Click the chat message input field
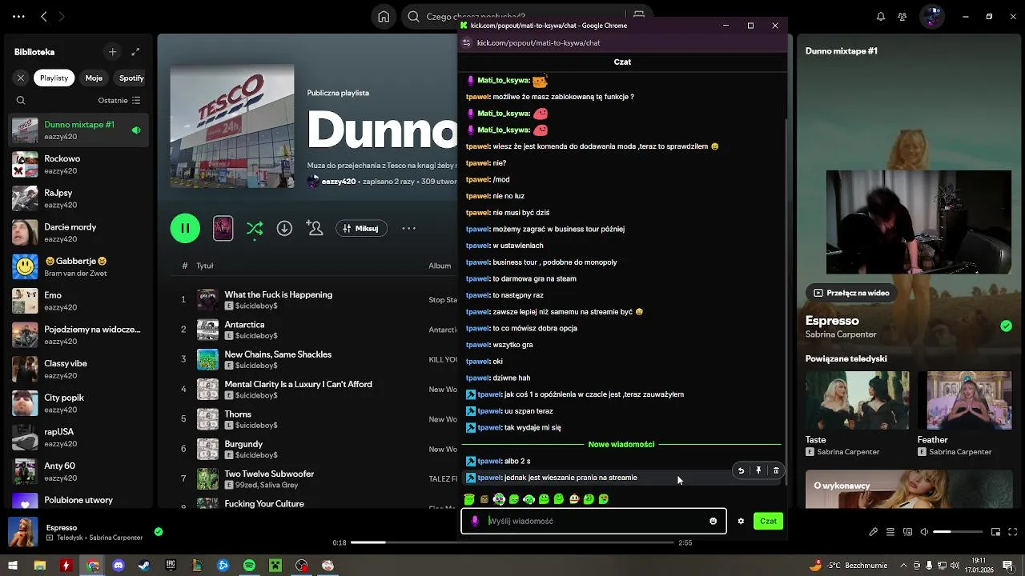 tap(593, 521)
